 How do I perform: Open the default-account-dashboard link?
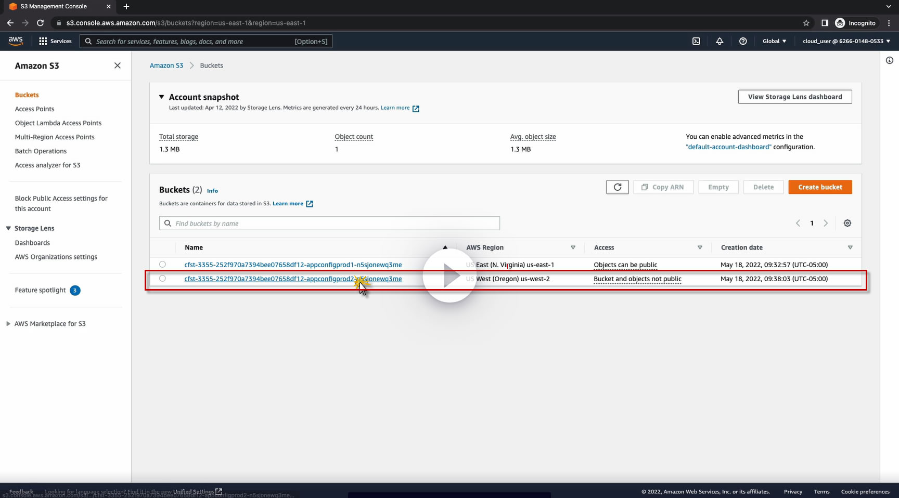pos(728,147)
